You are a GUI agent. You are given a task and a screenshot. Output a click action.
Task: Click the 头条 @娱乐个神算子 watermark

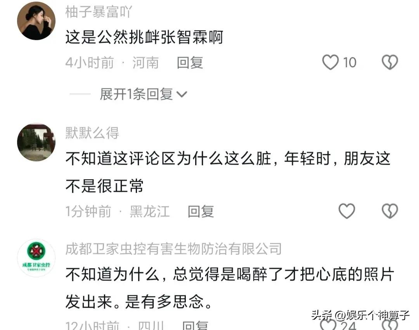click(x=360, y=315)
